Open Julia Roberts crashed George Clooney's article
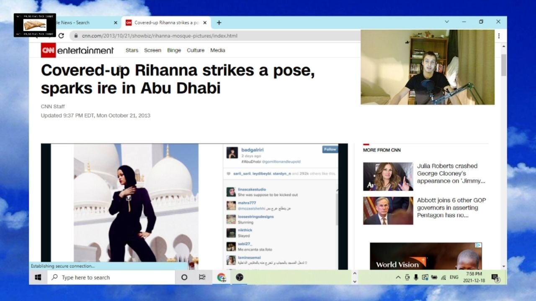The image size is (536, 301). 451,173
